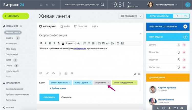The height and width of the screenshot is (110, 192).
Task: Insert a code block
Action: tap(108, 43)
